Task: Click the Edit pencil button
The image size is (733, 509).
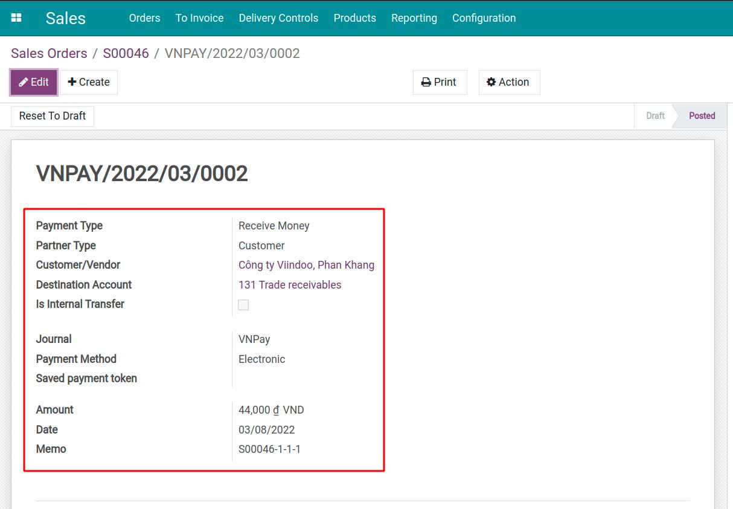Action: coord(34,83)
